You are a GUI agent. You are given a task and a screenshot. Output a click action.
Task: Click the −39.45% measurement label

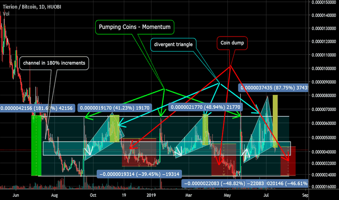tap(139, 174)
